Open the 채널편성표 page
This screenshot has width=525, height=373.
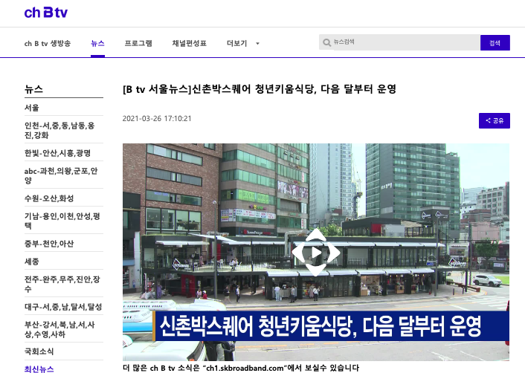pos(189,44)
